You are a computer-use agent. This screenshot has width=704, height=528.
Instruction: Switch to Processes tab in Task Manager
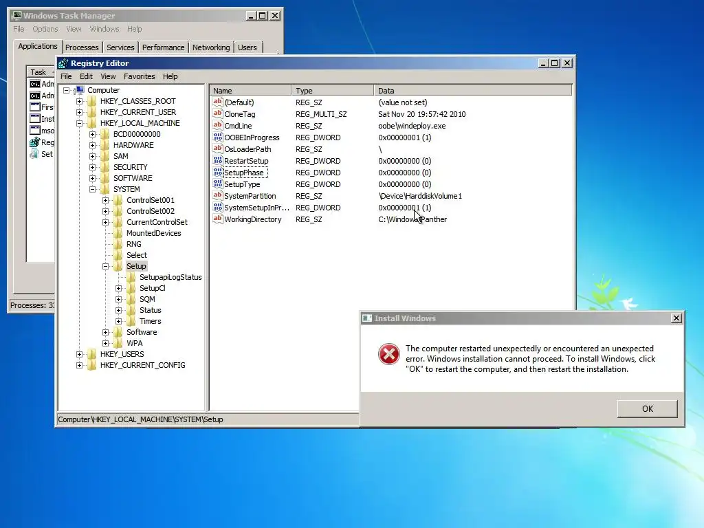82,47
